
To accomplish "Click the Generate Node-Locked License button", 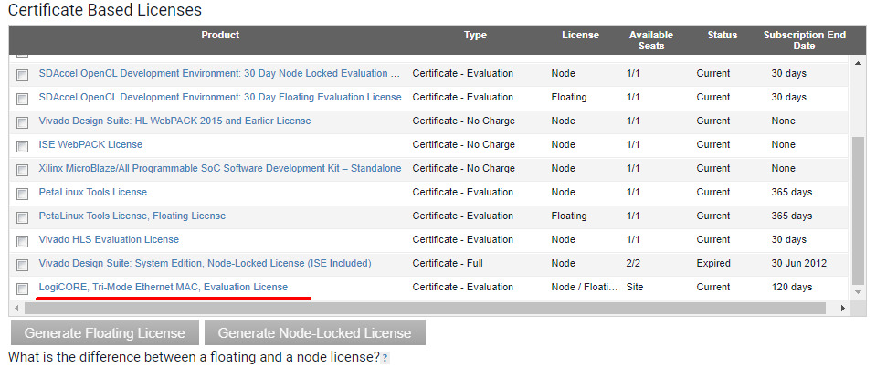I will (x=314, y=333).
